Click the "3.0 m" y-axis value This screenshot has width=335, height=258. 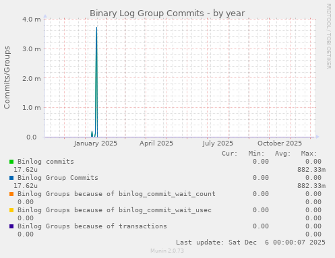coord(32,49)
